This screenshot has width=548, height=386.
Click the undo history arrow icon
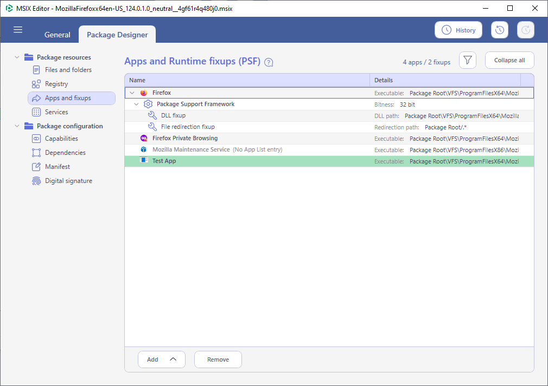pos(499,30)
